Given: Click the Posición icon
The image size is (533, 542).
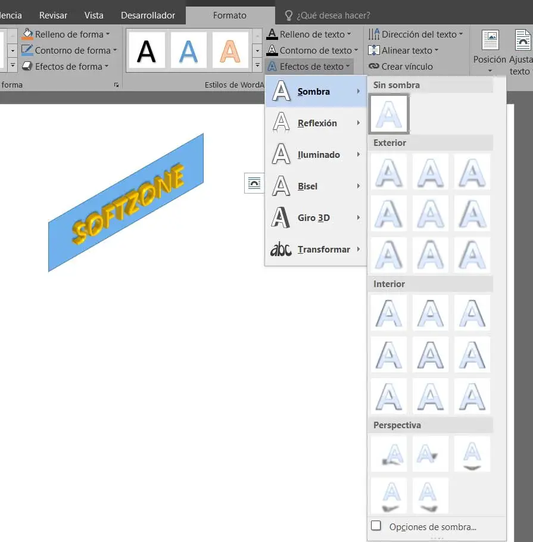Looking at the screenshot, I should tap(490, 41).
